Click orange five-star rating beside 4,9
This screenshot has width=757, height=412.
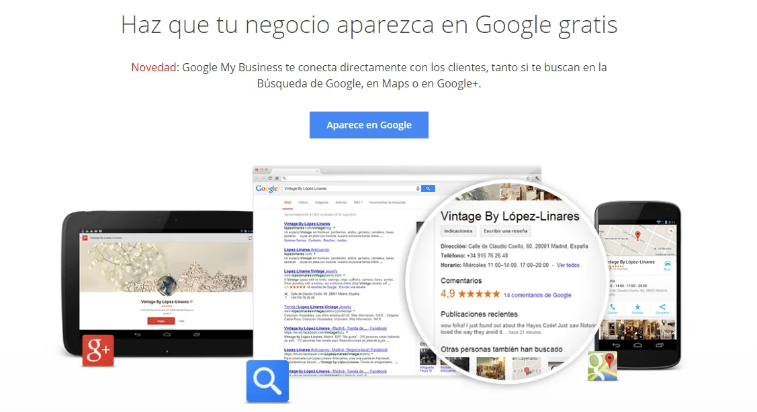(x=478, y=294)
